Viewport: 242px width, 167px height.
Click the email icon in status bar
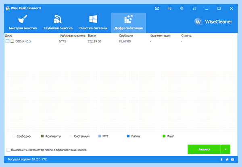click(232, 159)
